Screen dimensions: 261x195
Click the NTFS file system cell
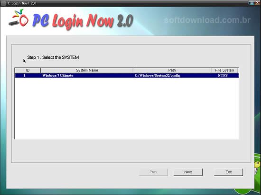pyautogui.click(x=223, y=75)
